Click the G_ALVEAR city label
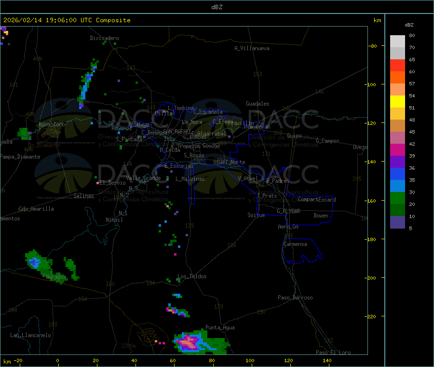The image size is (434, 367). [x=288, y=211]
